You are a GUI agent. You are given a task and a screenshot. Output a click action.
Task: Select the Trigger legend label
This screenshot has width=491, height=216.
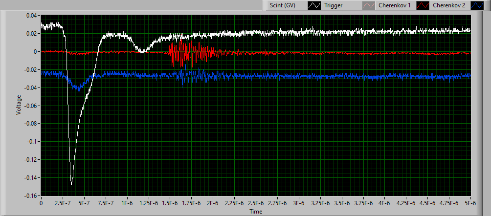[334, 5]
